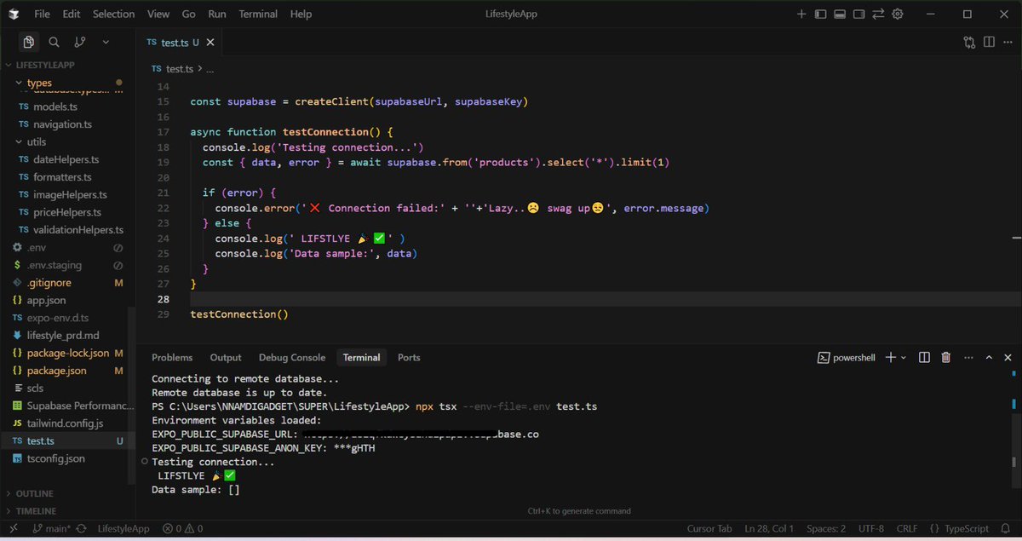The image size is (1022, 541).
Task: Switch to the Ports panel tab
Action: [409, 358]
